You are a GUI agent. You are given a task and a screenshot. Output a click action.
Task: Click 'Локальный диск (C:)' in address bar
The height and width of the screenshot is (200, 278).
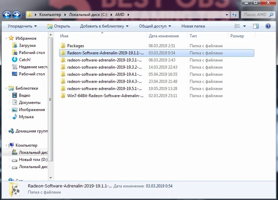(88, 15)
